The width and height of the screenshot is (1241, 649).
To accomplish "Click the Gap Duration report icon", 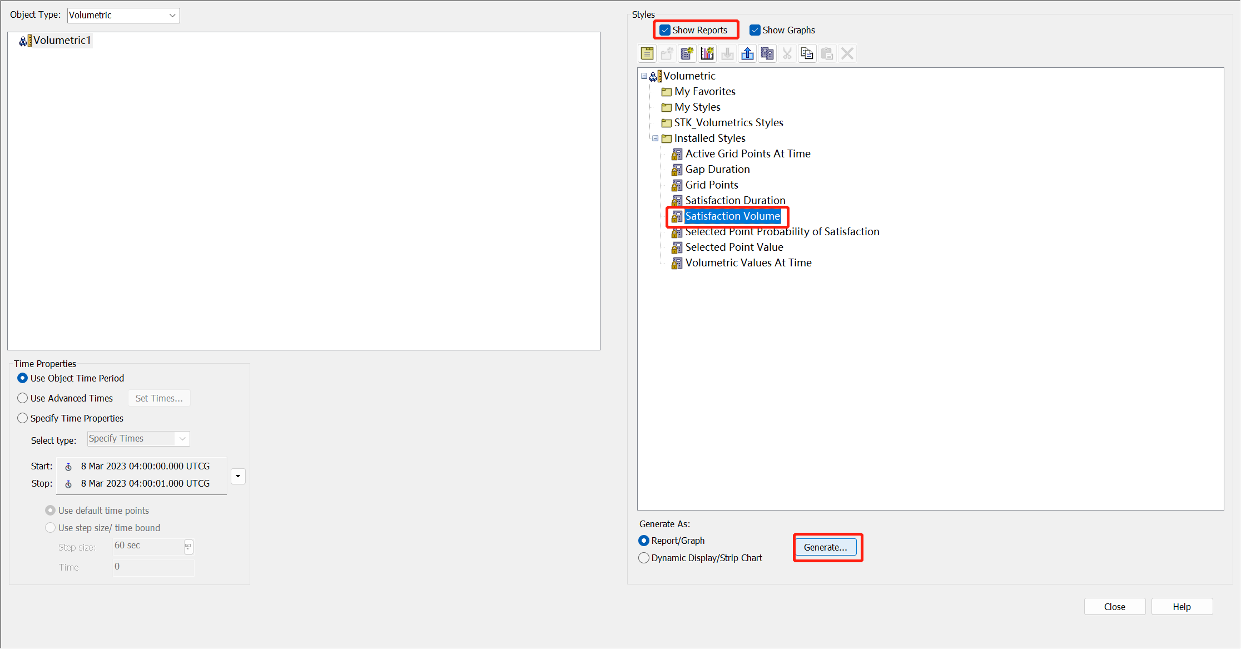I will pos(677,170).
